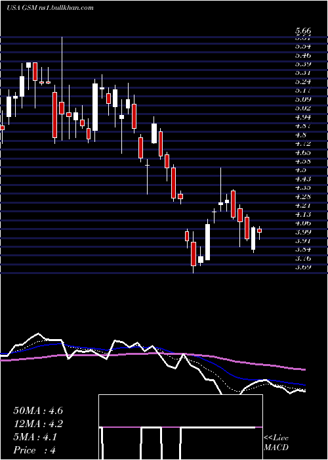Select the 4.13 price label
The height and width of the screenshot is (460, 328).
point(303,214)
